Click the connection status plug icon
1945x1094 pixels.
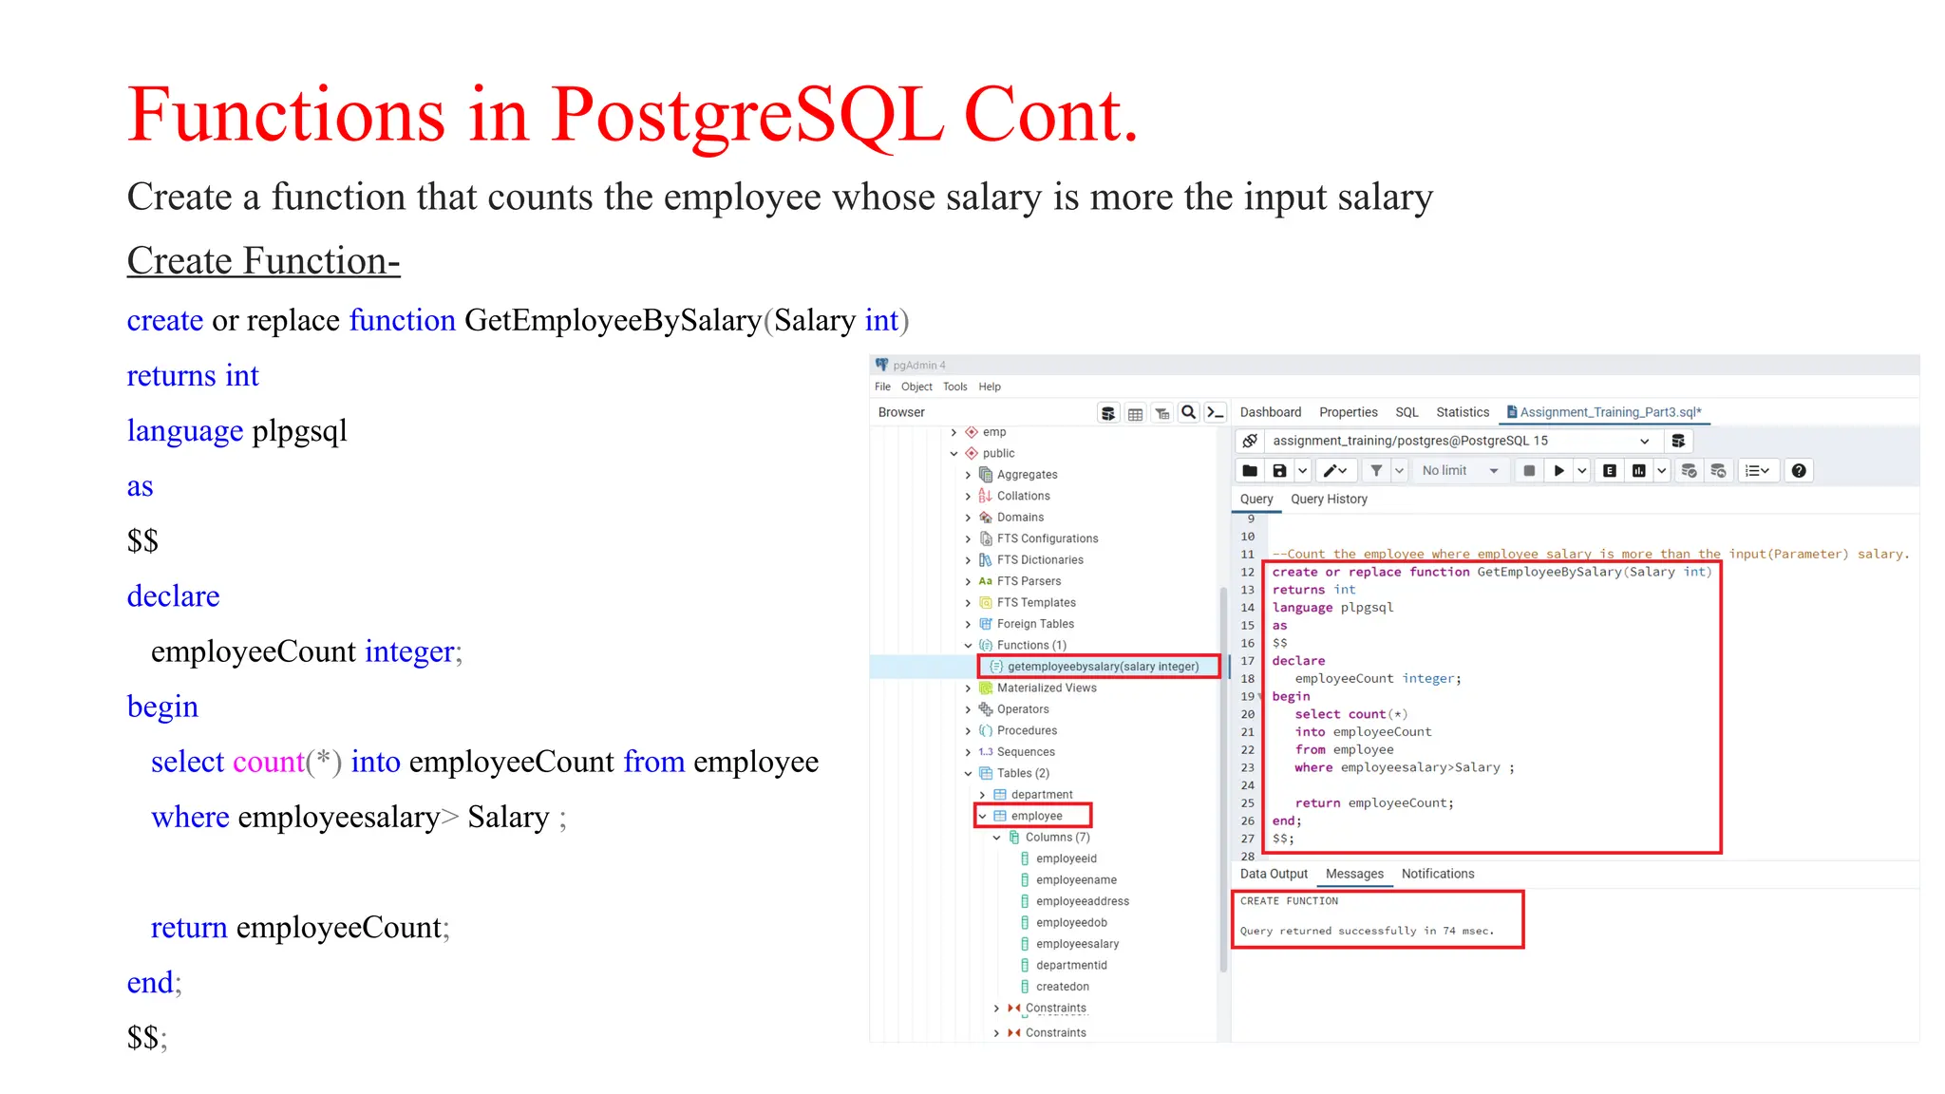(x=1251, y=441)
